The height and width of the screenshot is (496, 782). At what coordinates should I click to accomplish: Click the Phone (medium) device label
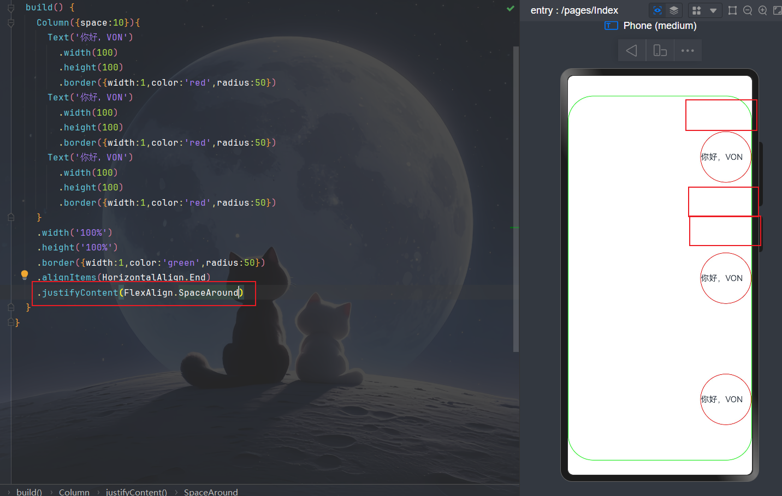coord(660,26)
